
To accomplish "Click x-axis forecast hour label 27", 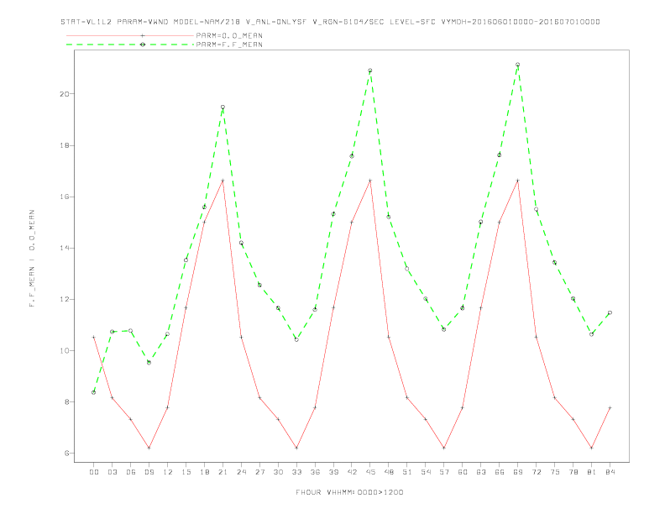I will click(259, 472).
